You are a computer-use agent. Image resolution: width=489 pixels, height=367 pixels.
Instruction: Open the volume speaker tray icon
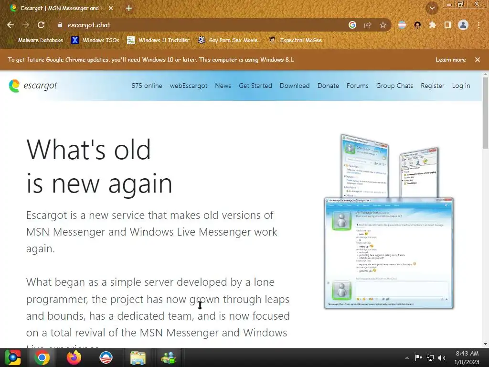click(442, 357)
